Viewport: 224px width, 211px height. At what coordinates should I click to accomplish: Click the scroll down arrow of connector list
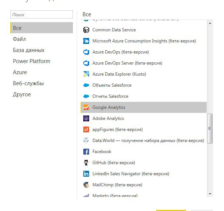[x=210, y=194]
